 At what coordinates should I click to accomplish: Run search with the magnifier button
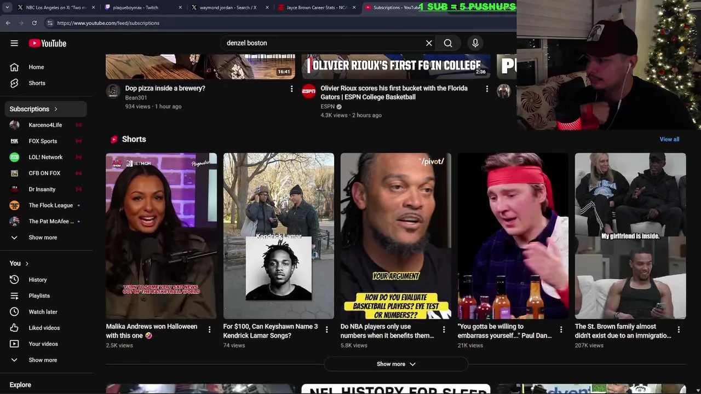coord(448,43)
